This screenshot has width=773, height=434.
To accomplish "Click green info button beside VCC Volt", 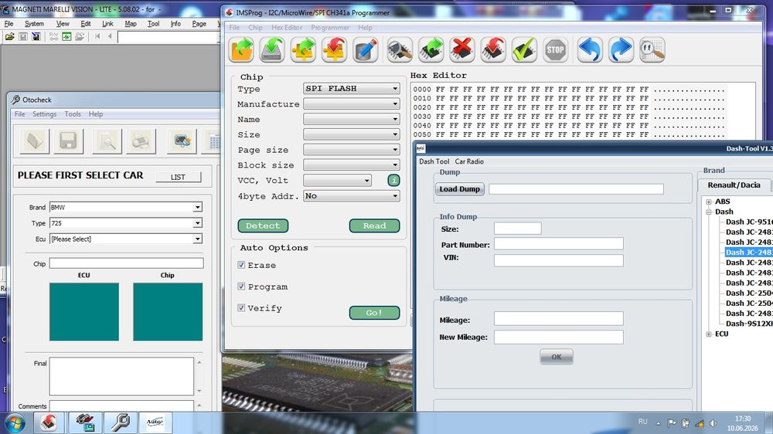I will tap(393, 180).
